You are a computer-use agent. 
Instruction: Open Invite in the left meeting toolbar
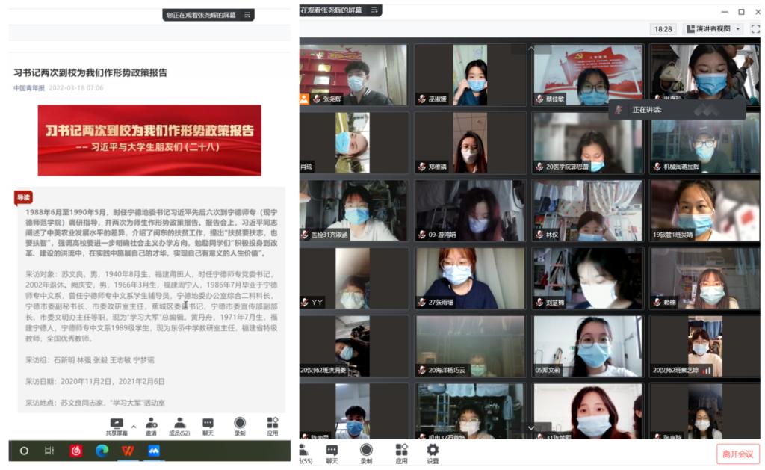151,426
